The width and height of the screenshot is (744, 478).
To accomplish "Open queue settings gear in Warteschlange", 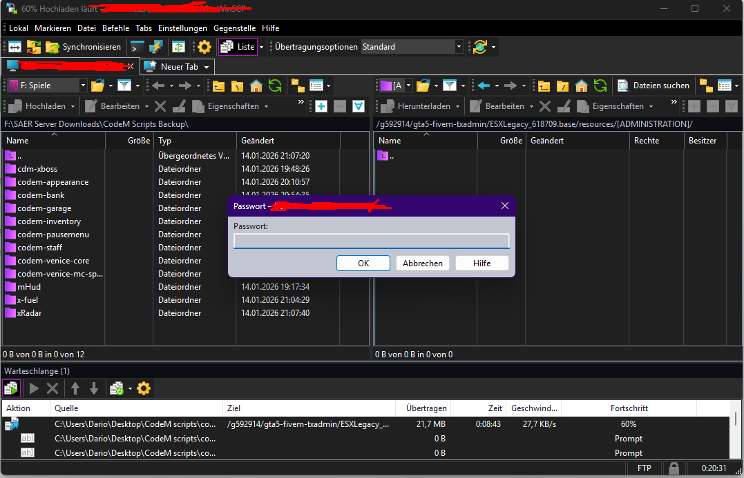I will tap(144, 388).
